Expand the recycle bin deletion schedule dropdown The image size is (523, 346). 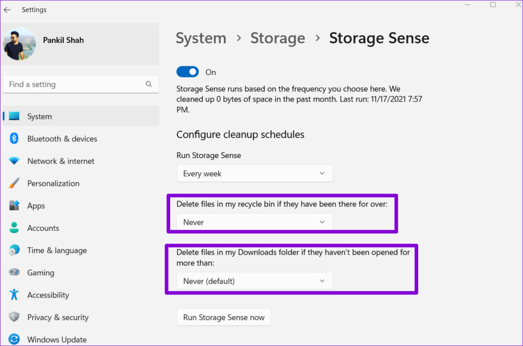(x=254, y=222)
